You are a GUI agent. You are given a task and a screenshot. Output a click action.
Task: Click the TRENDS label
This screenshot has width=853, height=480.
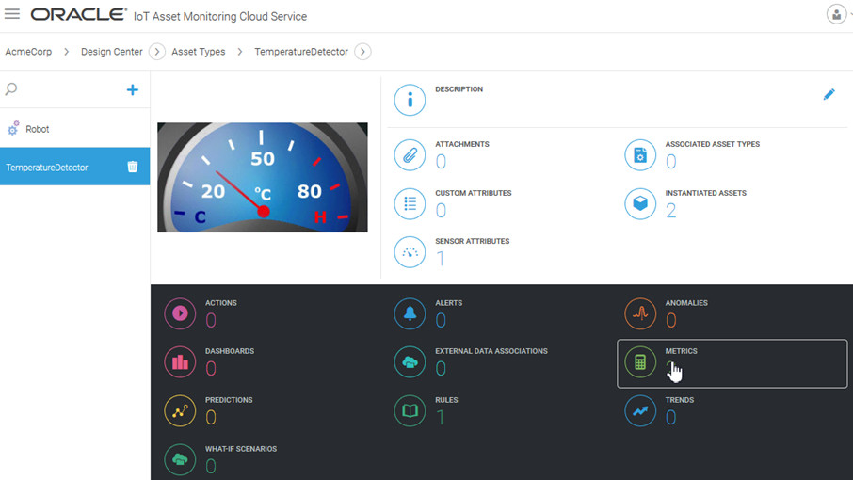[x=680, y=400]
